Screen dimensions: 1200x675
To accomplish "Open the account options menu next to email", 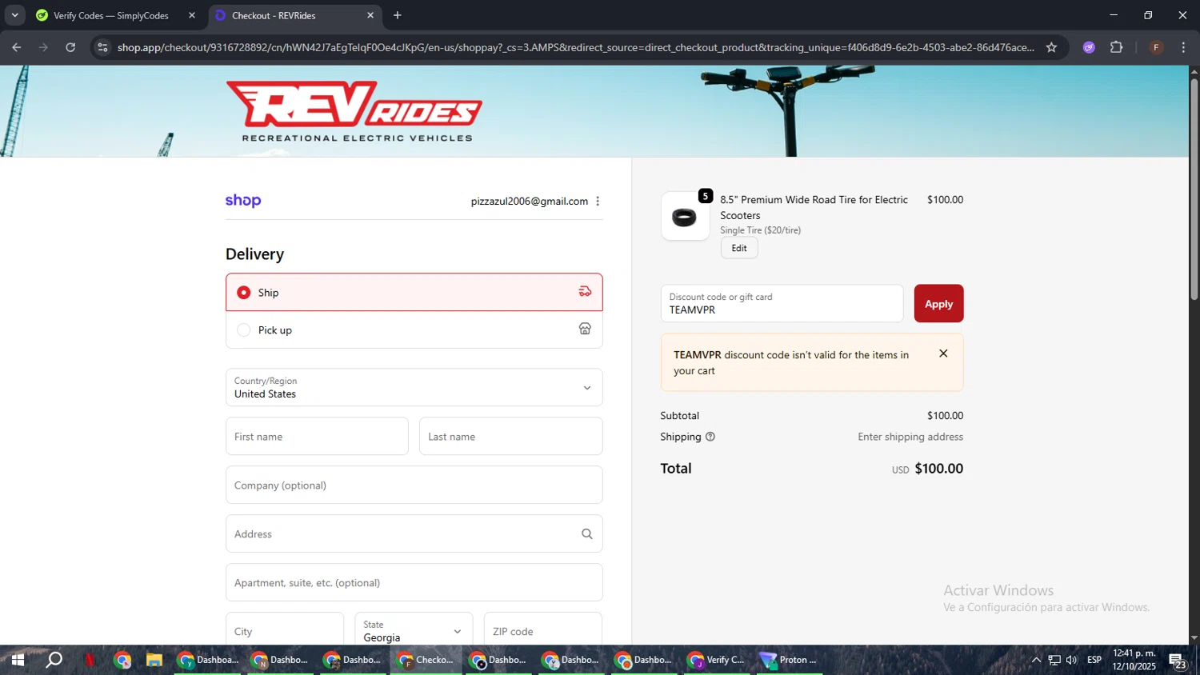I will (x=598, y=201).
